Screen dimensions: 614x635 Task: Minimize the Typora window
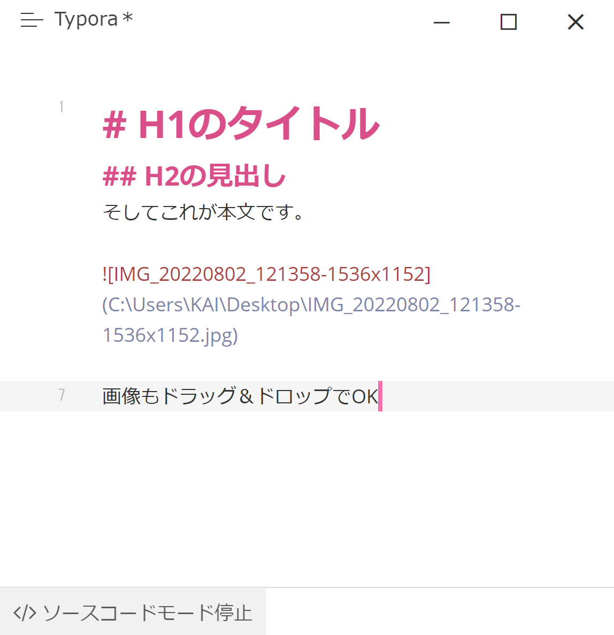coord(441,22)
